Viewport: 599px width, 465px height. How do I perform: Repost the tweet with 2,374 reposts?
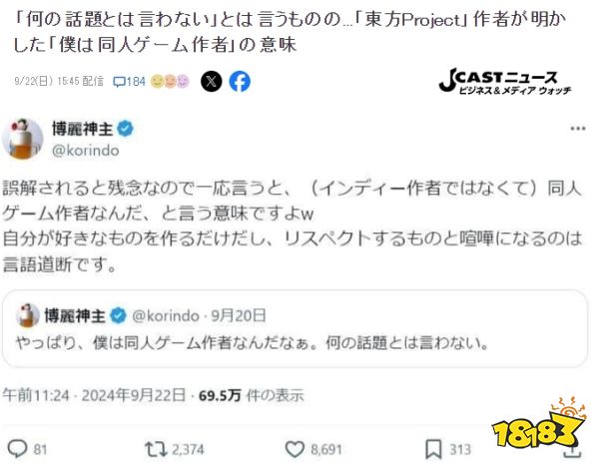click(174, 449)
